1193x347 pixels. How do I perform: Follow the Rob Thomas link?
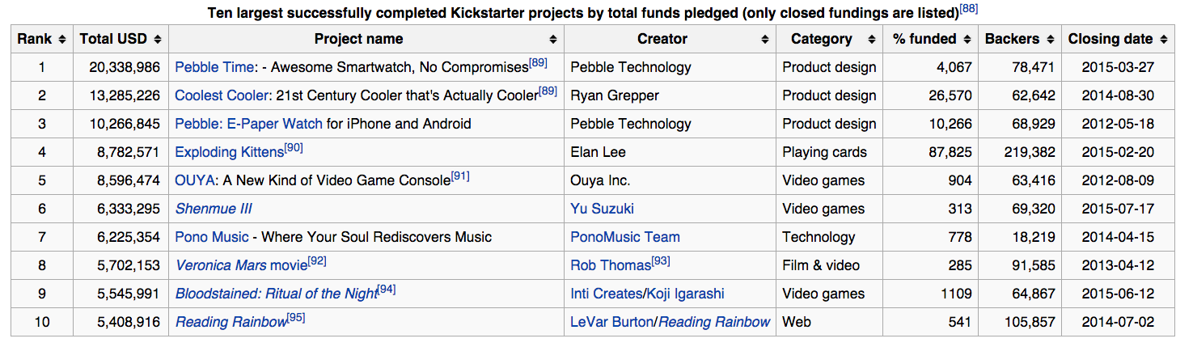click(x=611, y=265)
